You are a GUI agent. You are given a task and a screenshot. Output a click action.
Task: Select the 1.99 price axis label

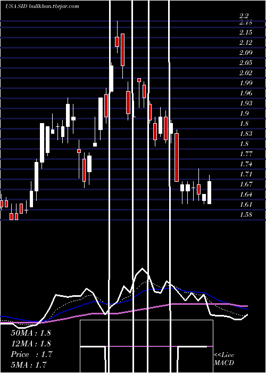coord(246,83)
